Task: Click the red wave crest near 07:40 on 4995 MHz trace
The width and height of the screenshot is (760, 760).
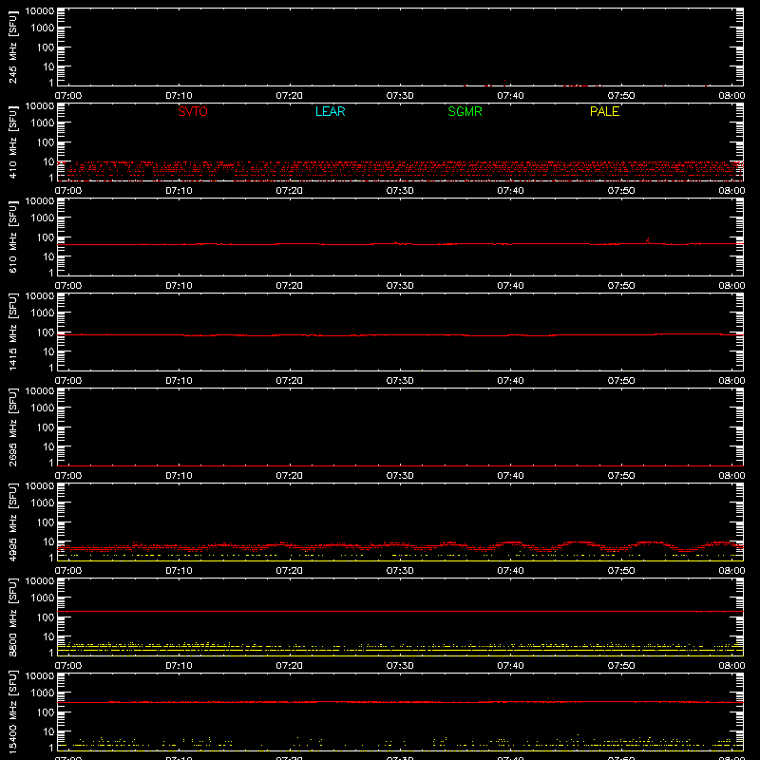Action: tap(512, 542)
